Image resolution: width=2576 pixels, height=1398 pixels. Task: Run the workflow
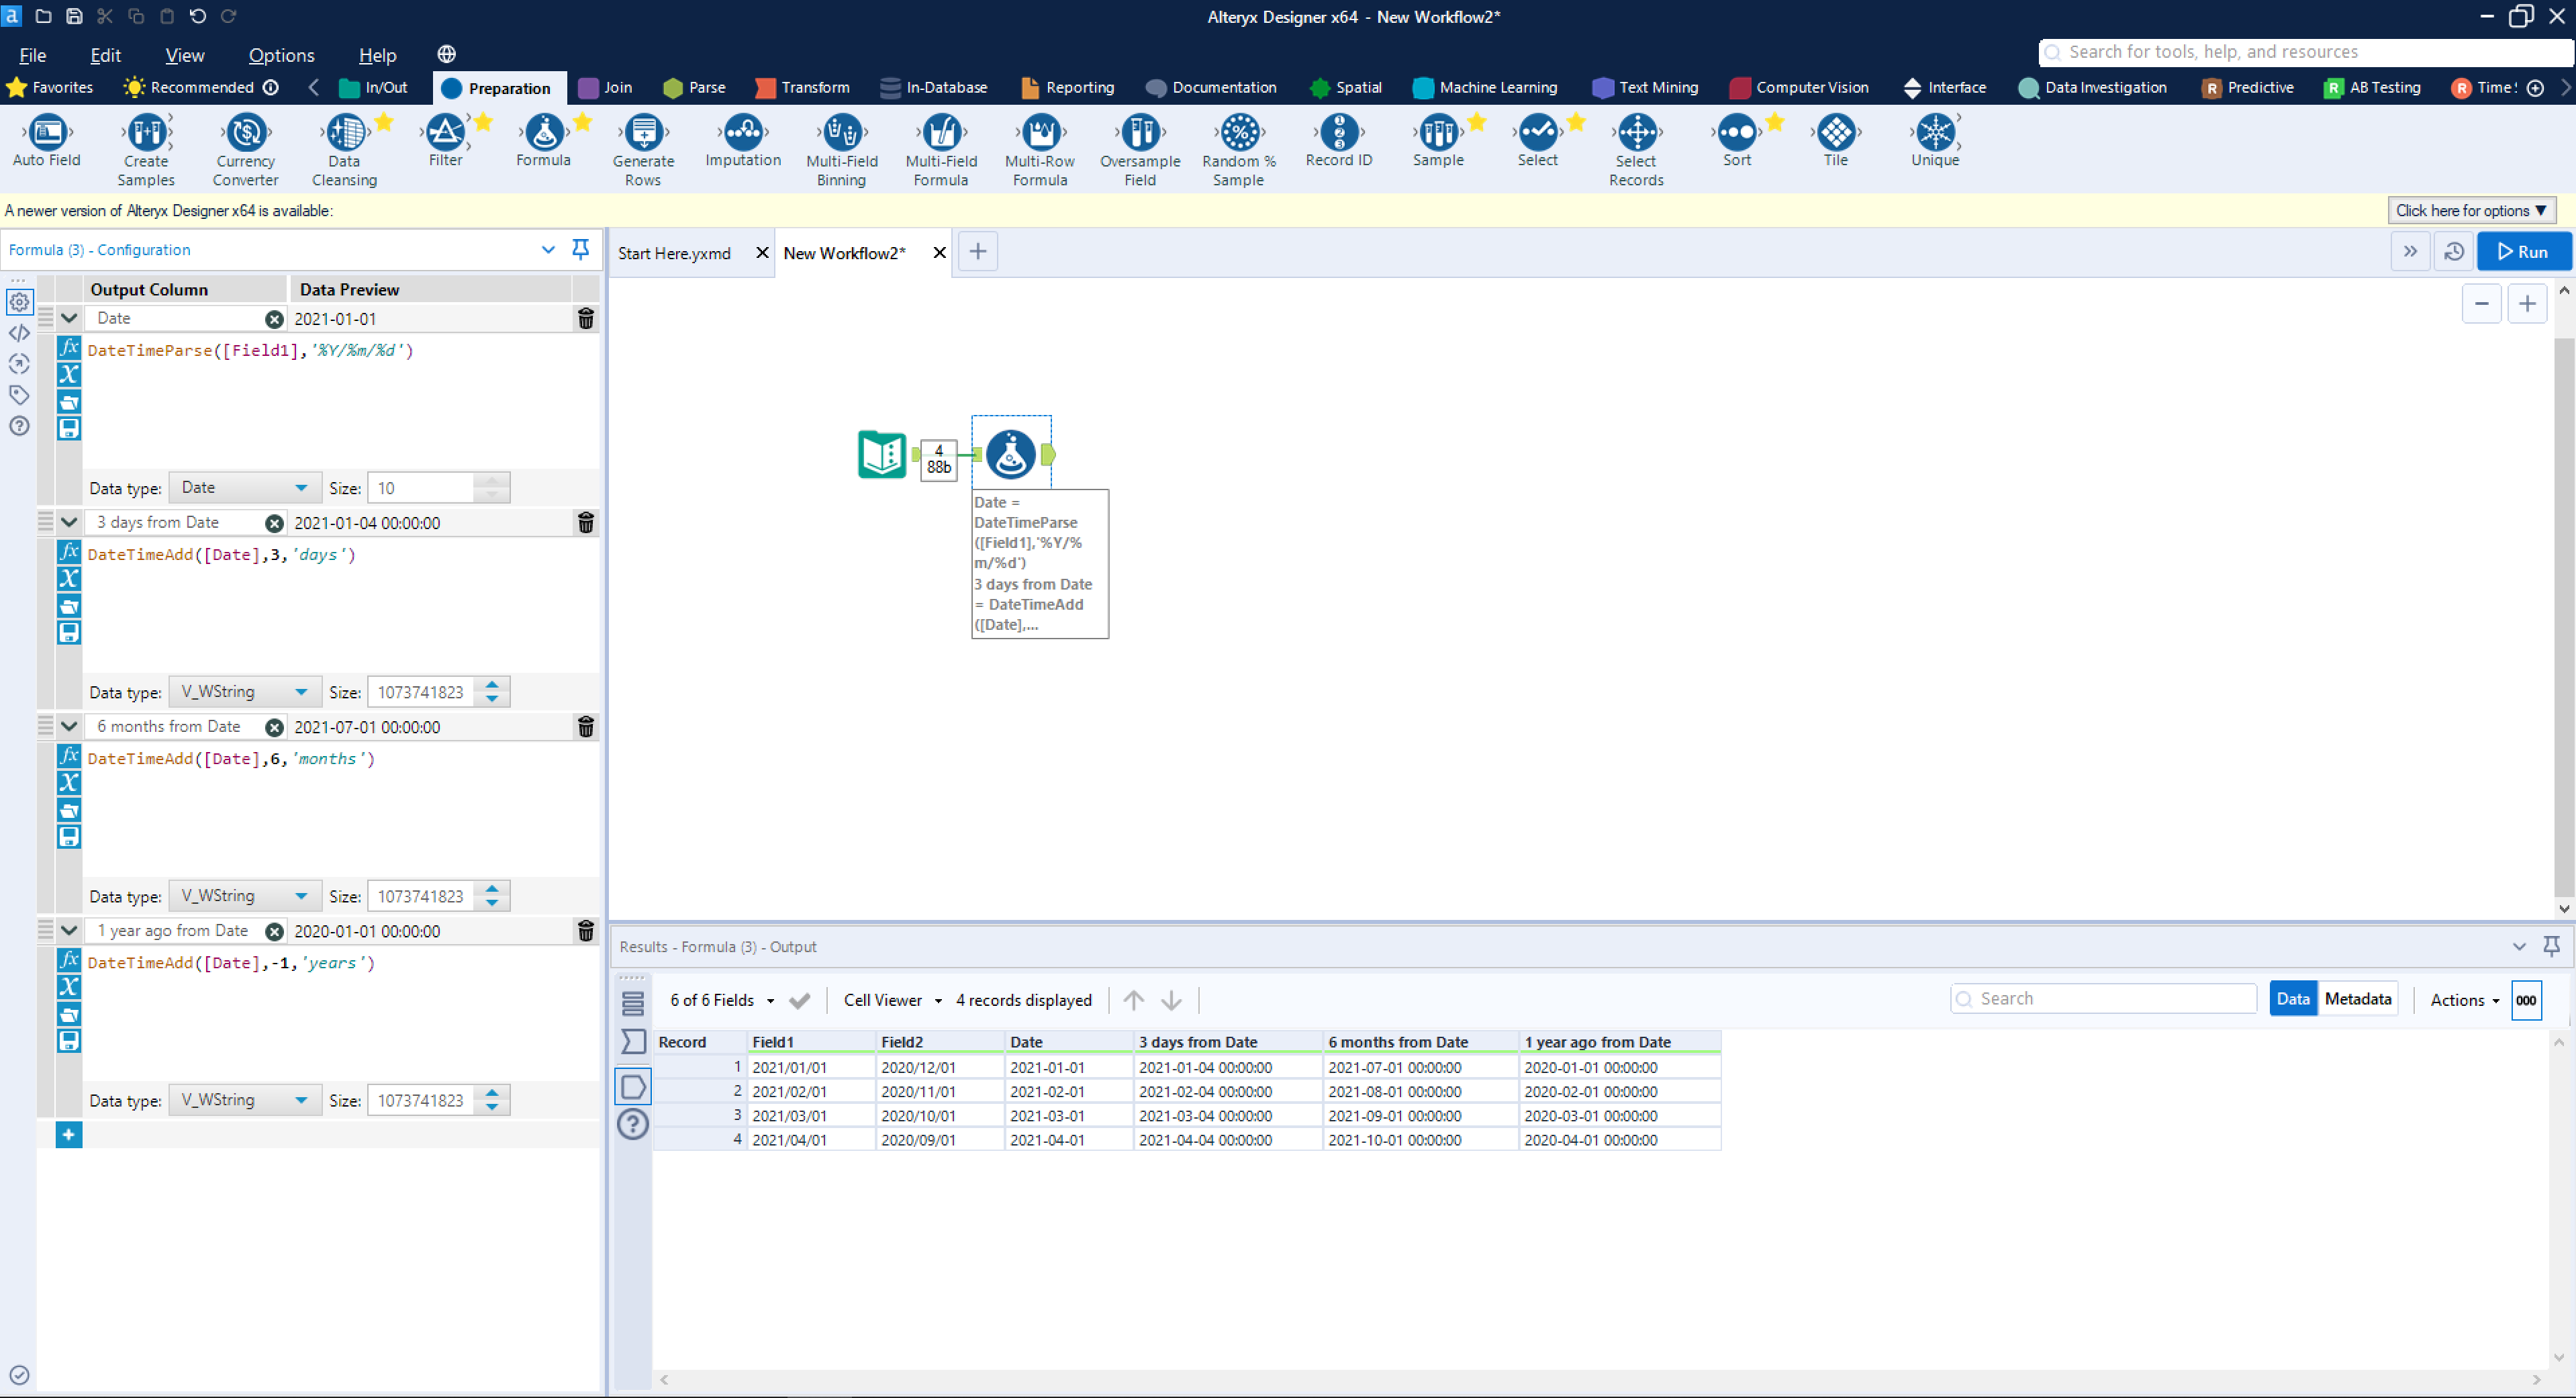pos(2524,251)
